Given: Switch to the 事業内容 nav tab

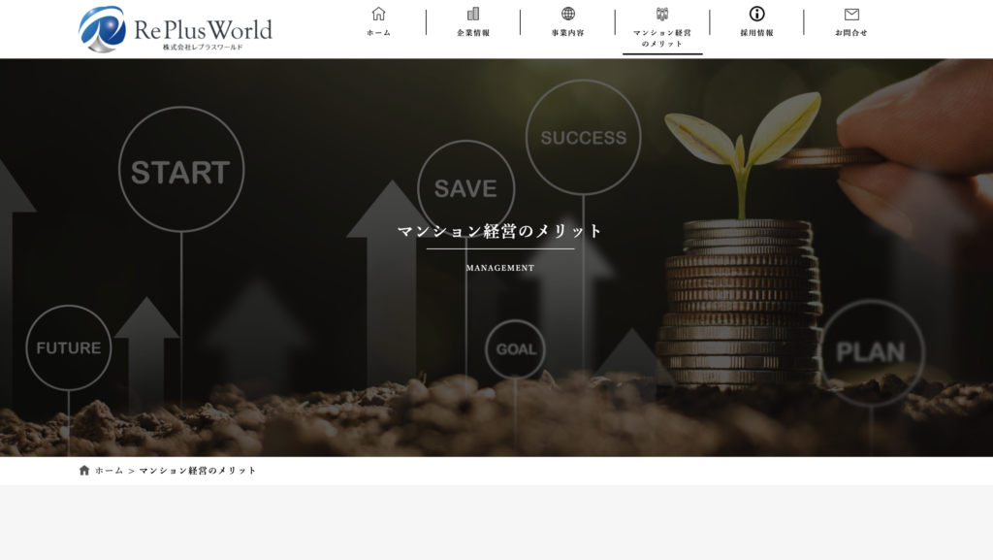Looking at the screenshot, I should point(566,31).
